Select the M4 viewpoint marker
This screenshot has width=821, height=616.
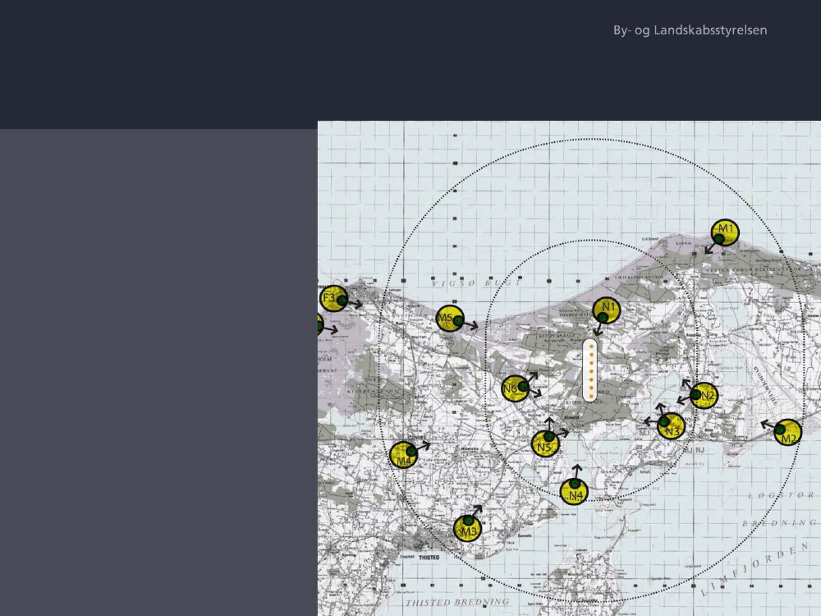click(404, 455)
